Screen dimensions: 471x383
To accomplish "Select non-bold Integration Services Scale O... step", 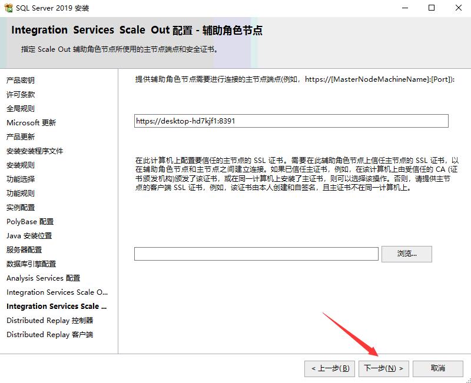I will tap(57, 292).
